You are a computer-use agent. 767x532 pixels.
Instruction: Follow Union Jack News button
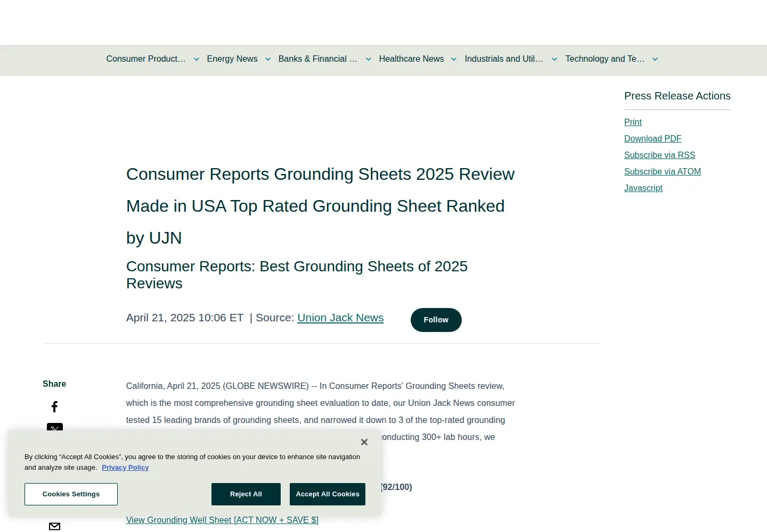coord(436,320)
